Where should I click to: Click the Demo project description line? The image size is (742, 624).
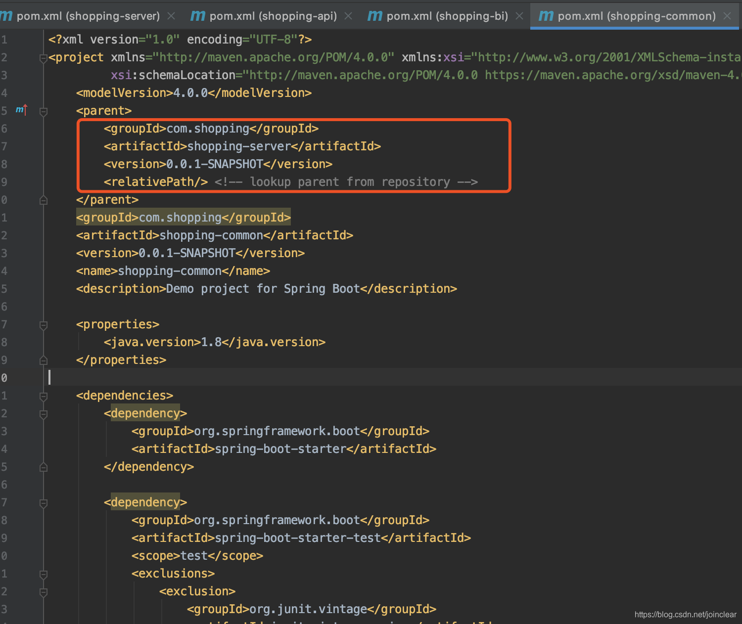pyautogui.click(x=267, y=289)
